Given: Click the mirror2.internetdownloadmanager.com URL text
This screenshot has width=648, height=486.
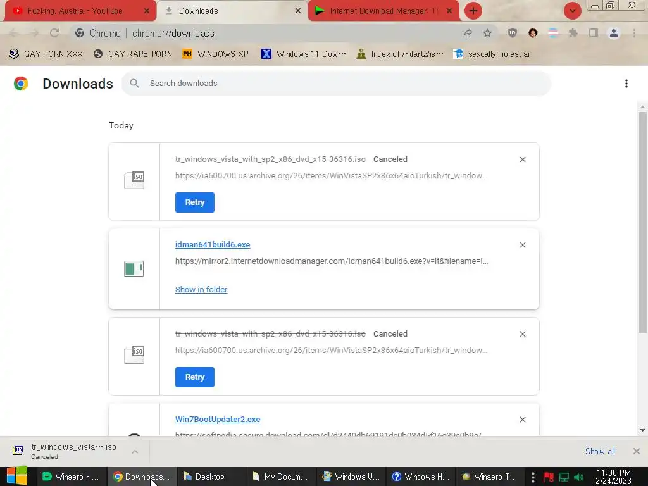Looking at the screenshot, I should [332, 261].
